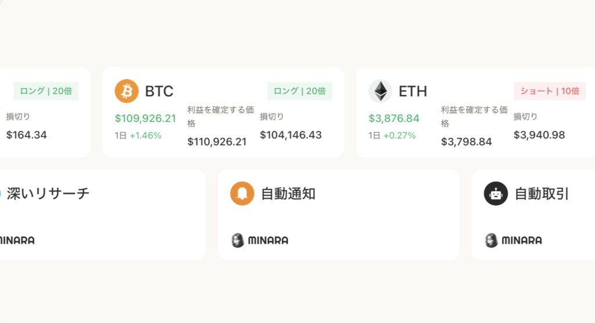Open the 自動取引 feature card
The image size is (595, 323).
[533, 215]
